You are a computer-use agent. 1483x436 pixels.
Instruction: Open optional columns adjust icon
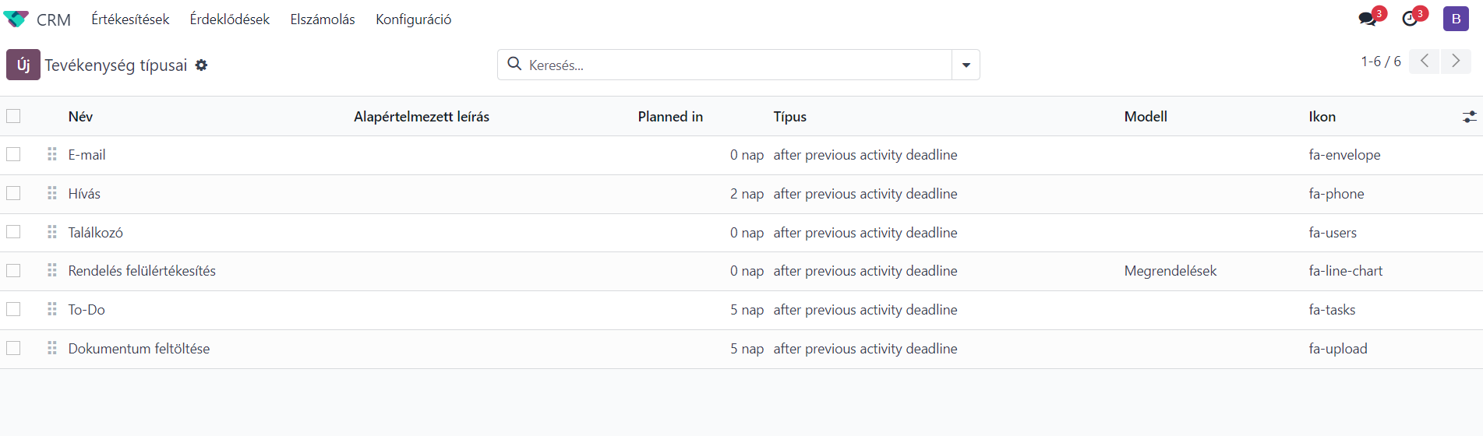pos(1469,117)
